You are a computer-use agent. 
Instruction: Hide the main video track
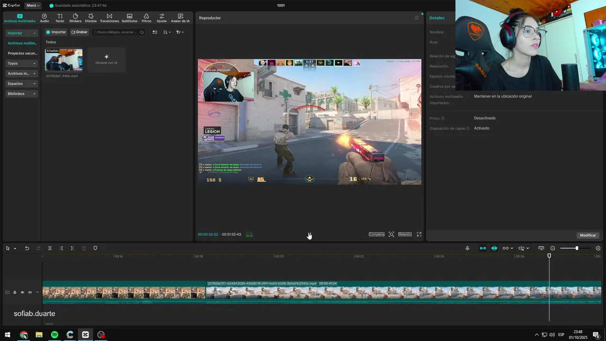22,292
